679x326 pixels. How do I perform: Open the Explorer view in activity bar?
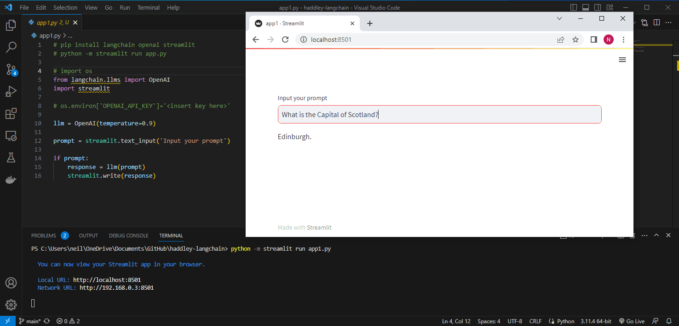tap(11, 25)
